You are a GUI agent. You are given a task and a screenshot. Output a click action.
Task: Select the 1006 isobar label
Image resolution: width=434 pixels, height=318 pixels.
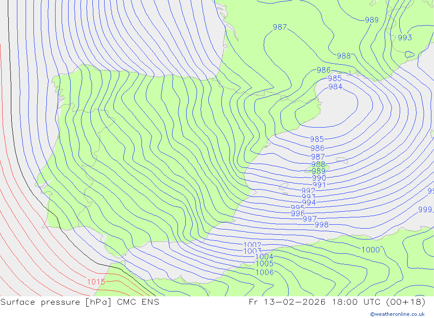265,272
